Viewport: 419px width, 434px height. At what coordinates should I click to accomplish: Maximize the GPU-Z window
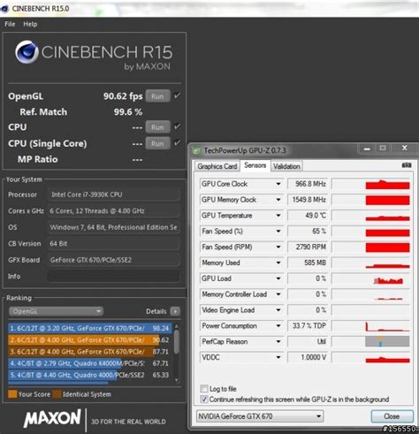pos(383,148)
